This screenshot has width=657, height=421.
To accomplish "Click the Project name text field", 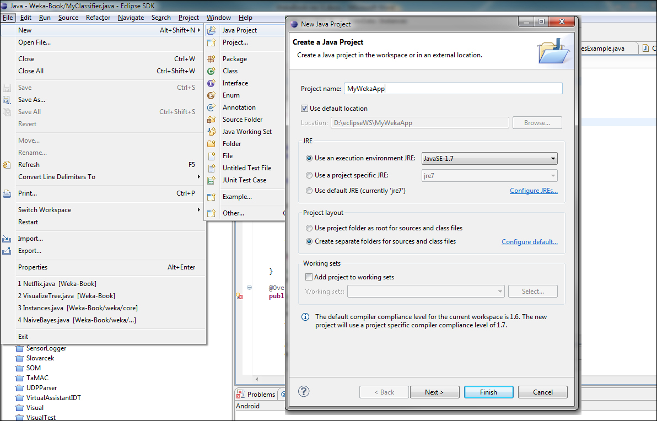I will 453,89.
